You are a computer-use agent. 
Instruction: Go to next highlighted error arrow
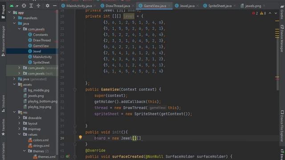click(276, 13)
